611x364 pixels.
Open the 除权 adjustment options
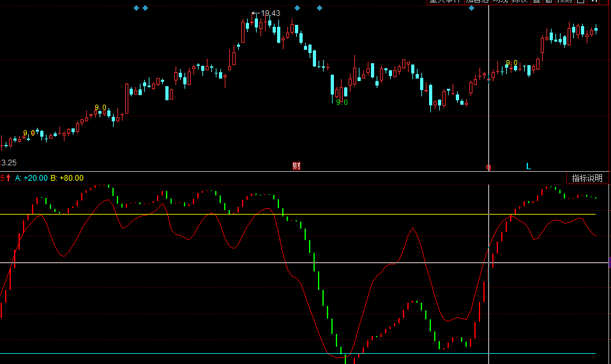click(x=520, y=2)
